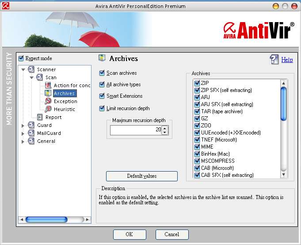Toggle the ZOO archive checkbox

(197, 126)
